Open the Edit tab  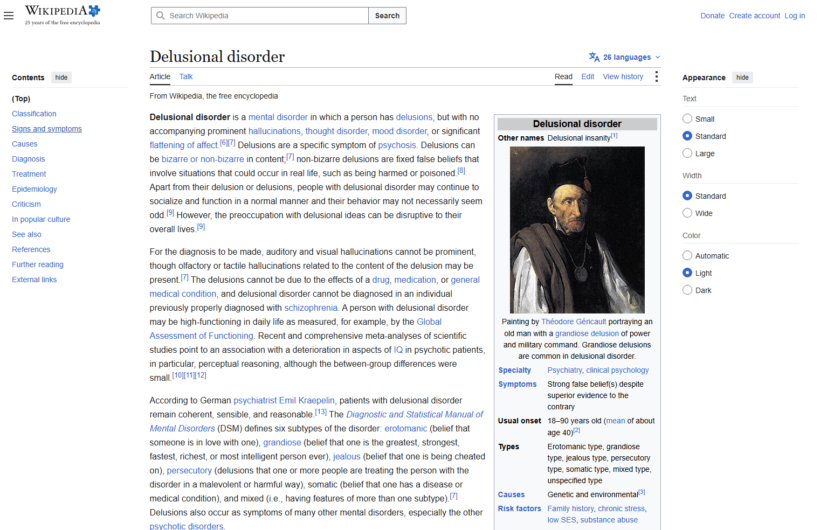588,76
